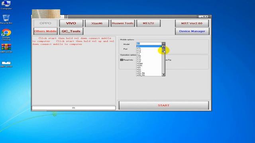Open the Others Mobile tab
Viewport: 255px width, 143px height.
tap(45, 31)
